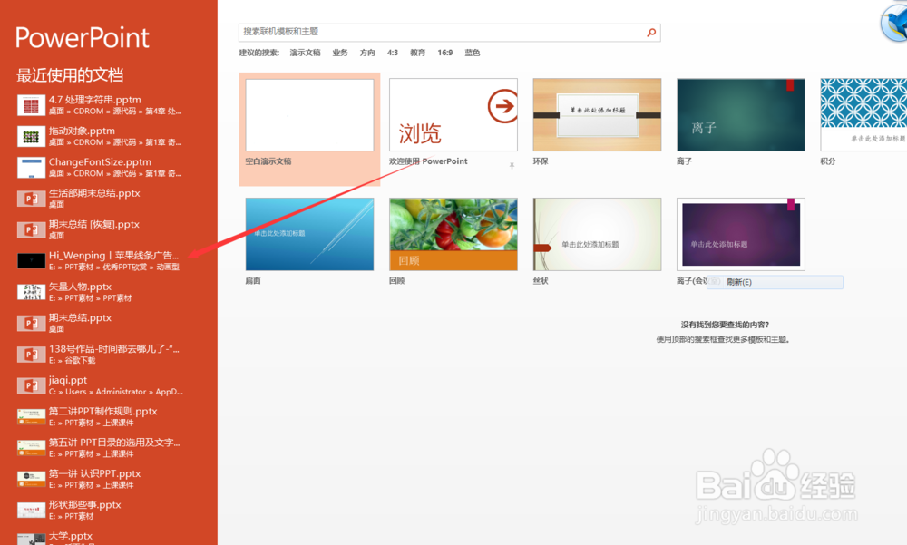Click the red arrow circle on 浏览 thumbnail
The height and width of the screenshot is (545, 907).
point(502,106)
